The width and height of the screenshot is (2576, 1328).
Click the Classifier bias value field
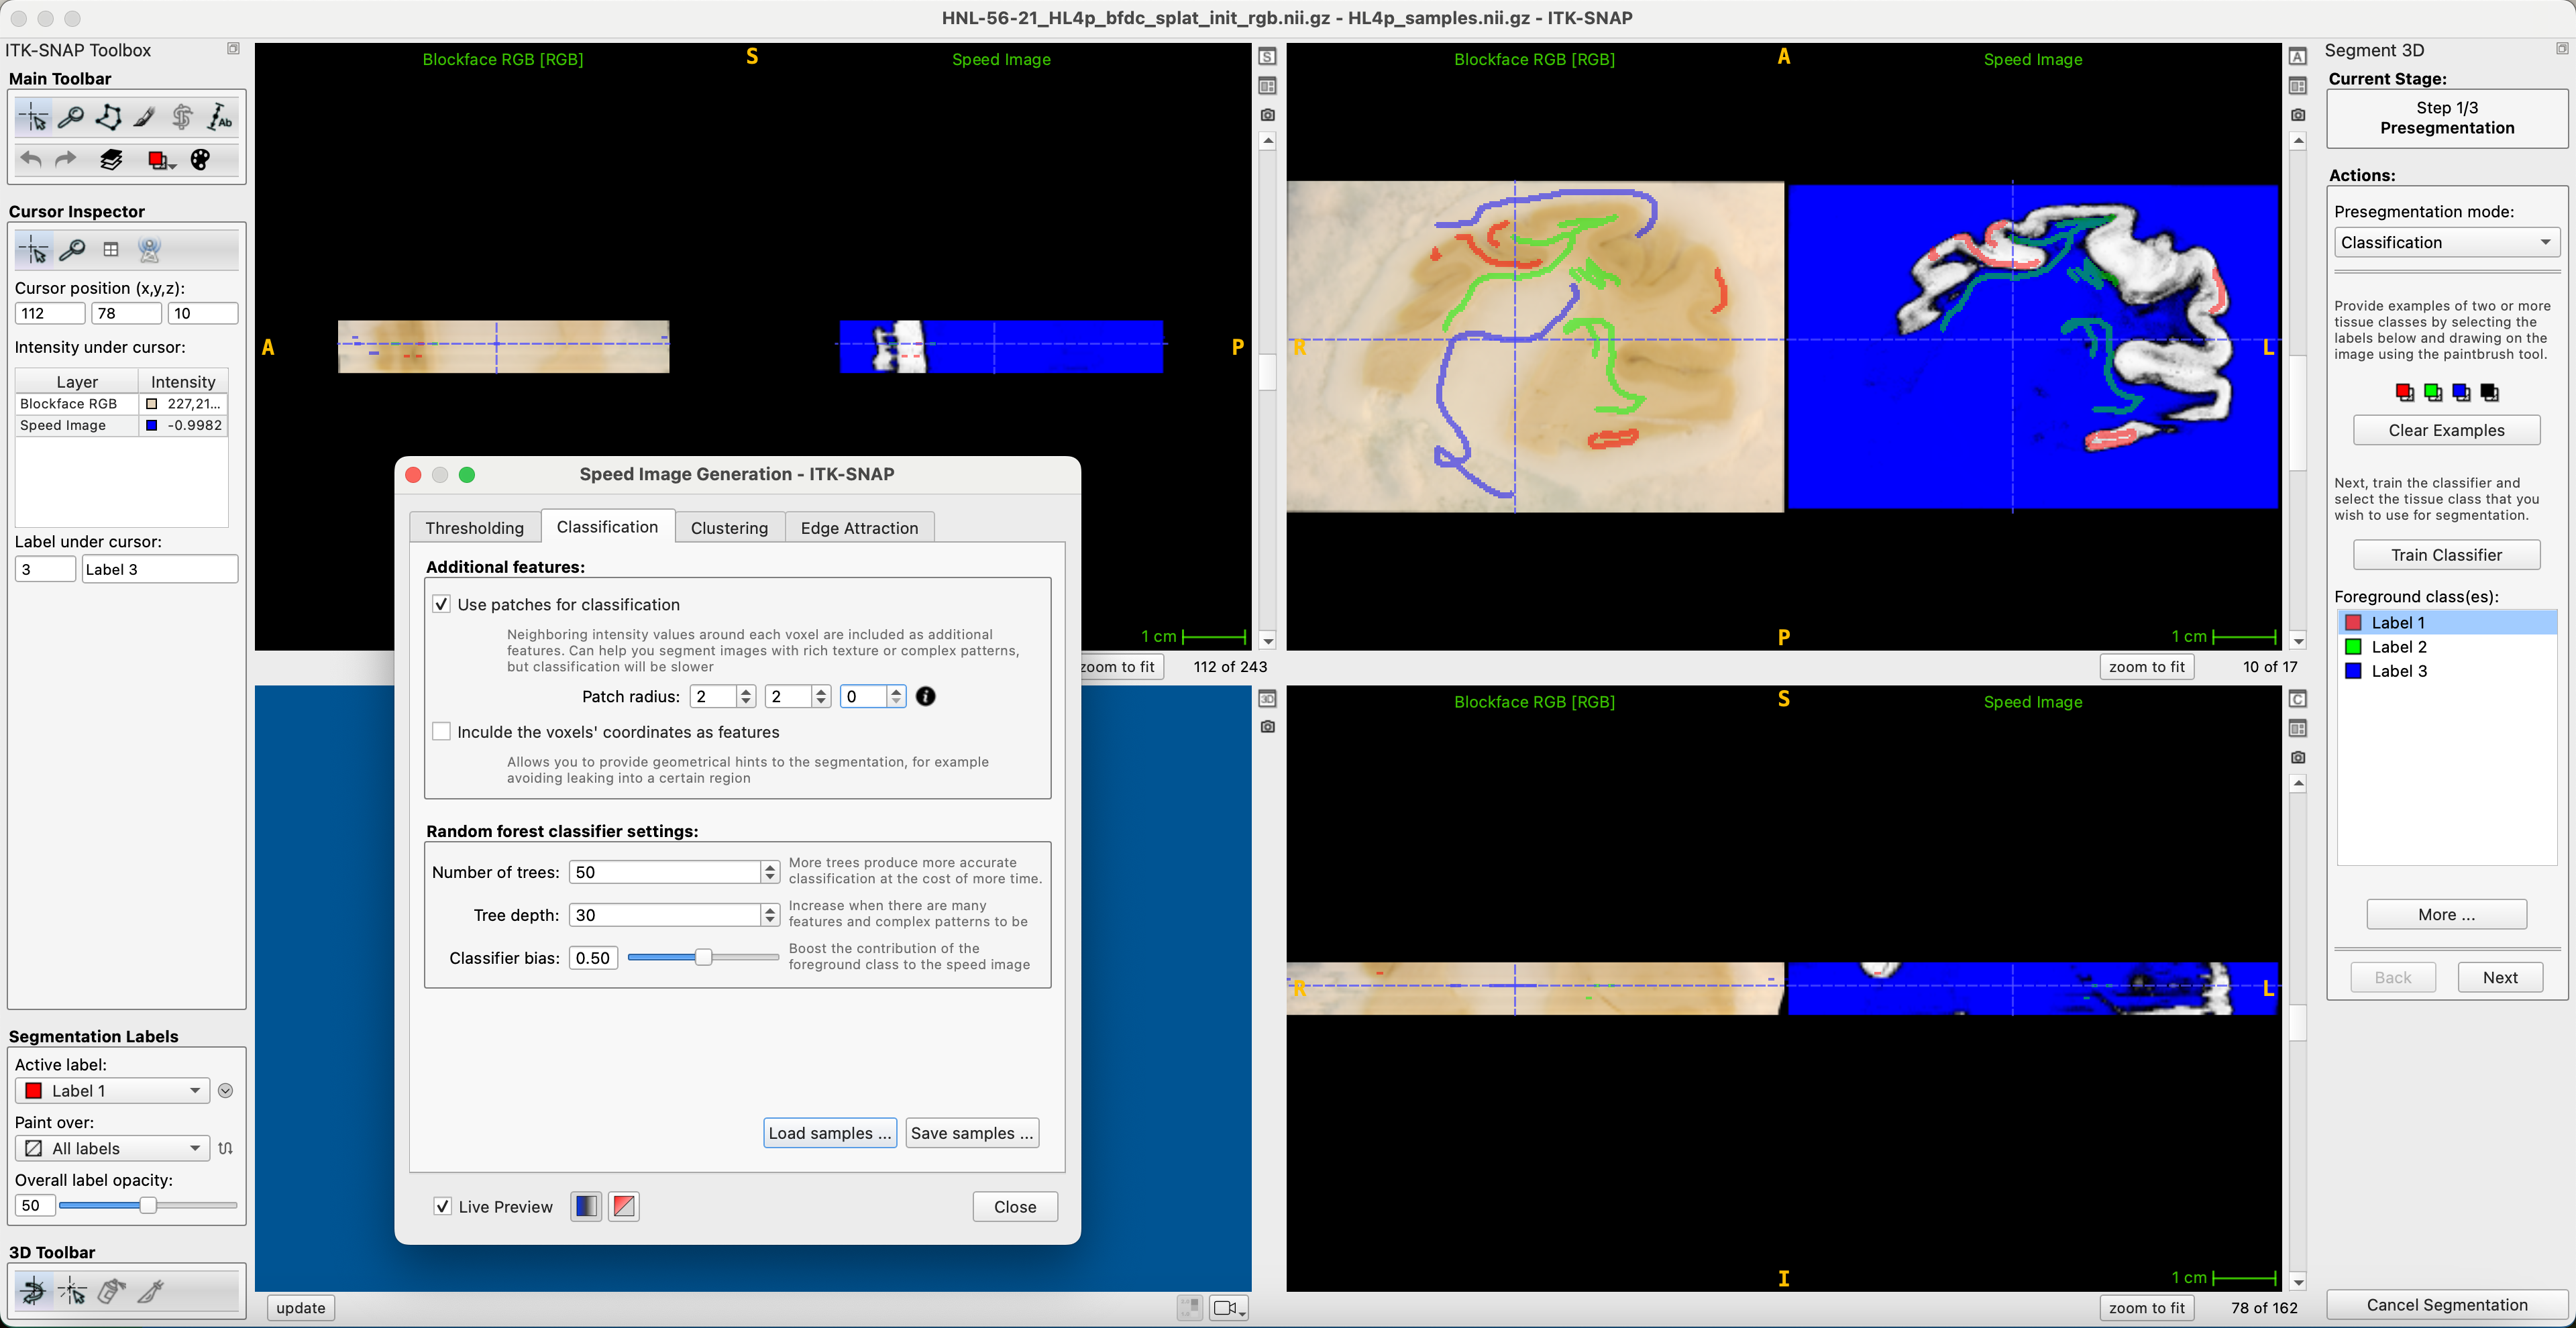(x=594, y=958)
